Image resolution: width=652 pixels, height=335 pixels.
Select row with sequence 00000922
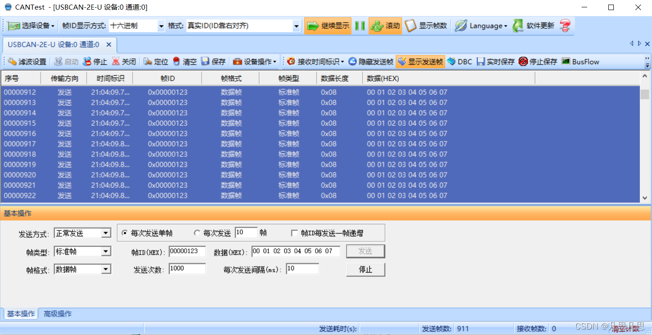pos(320,195)
